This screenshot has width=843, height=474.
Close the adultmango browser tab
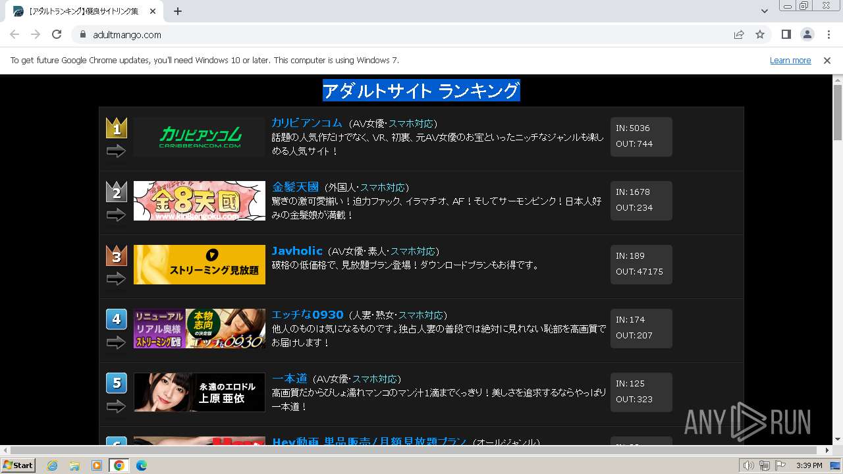[153, 11]
